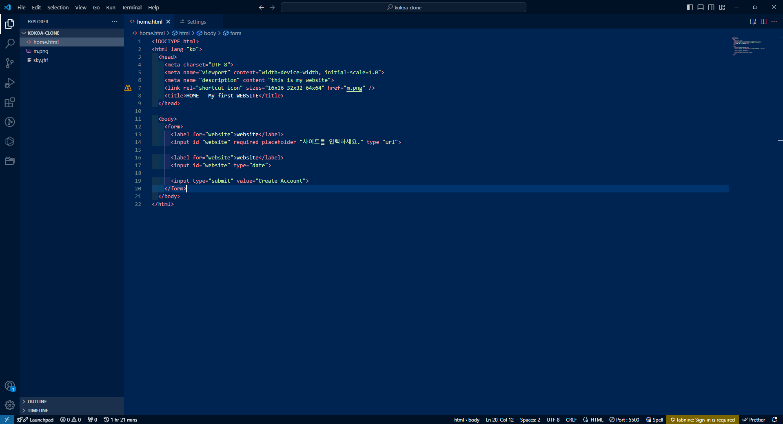This screenshot has width=783, height=424.
Task: Click Tabnine: Sign-in is required
Action: (x=703, y=420)
